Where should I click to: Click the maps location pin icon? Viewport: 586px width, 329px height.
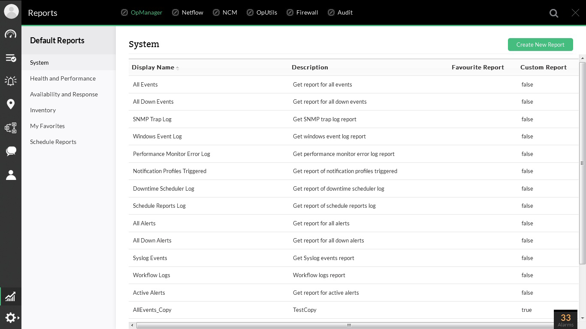(11, 104)
